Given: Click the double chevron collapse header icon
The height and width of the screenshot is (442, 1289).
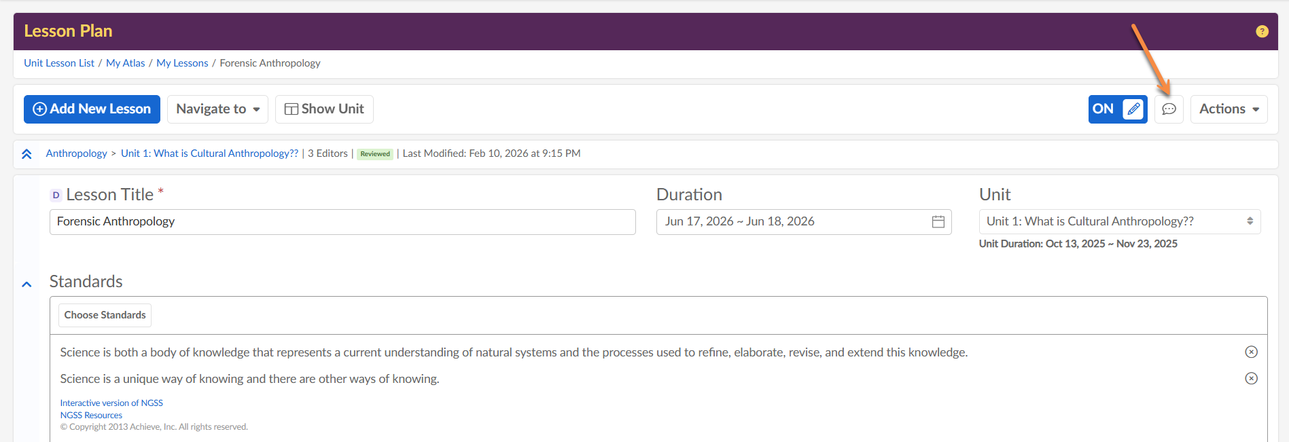Looking at the screenshot, I should point(27,154).
